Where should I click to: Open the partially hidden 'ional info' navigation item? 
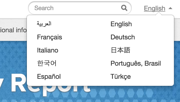click(13, 30)
